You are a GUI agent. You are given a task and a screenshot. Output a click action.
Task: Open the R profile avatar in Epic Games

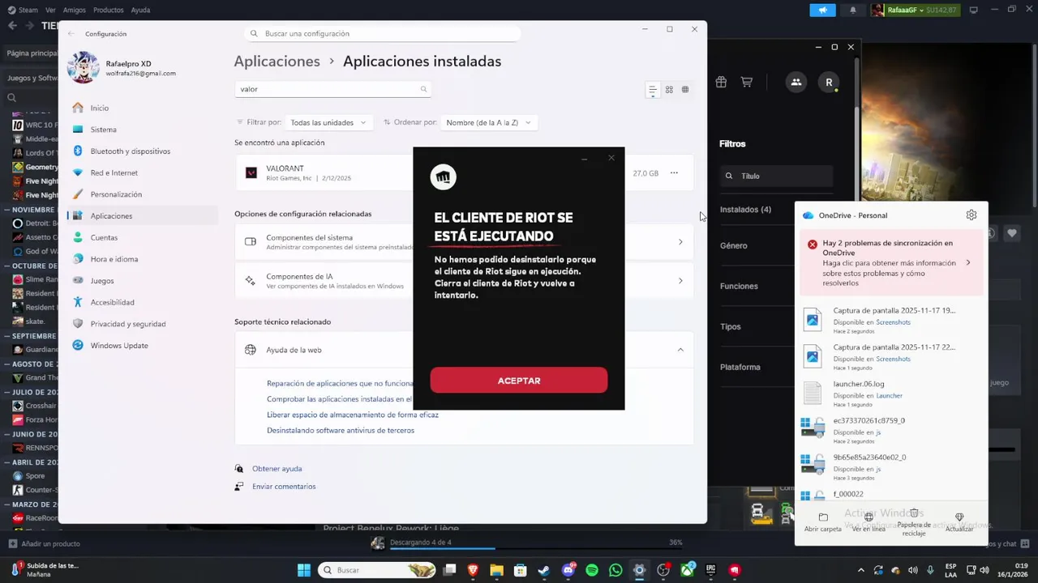[829, 82]
